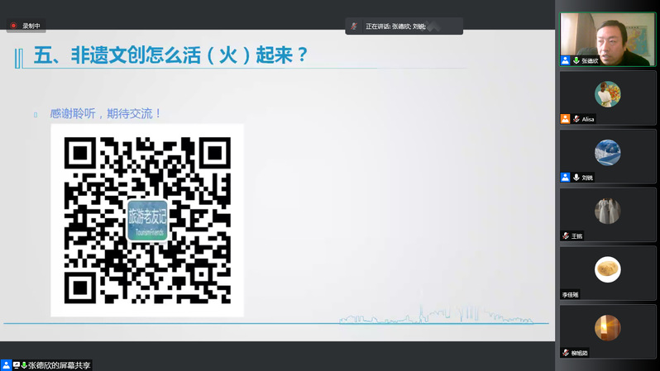Click the 录制中 recording status label
This screenshot has height=371, width=660.
[31, 26]
